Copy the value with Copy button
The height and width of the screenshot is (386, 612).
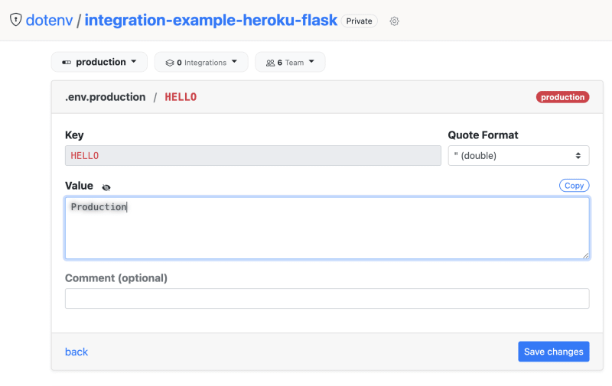click(x=574, y=186)
